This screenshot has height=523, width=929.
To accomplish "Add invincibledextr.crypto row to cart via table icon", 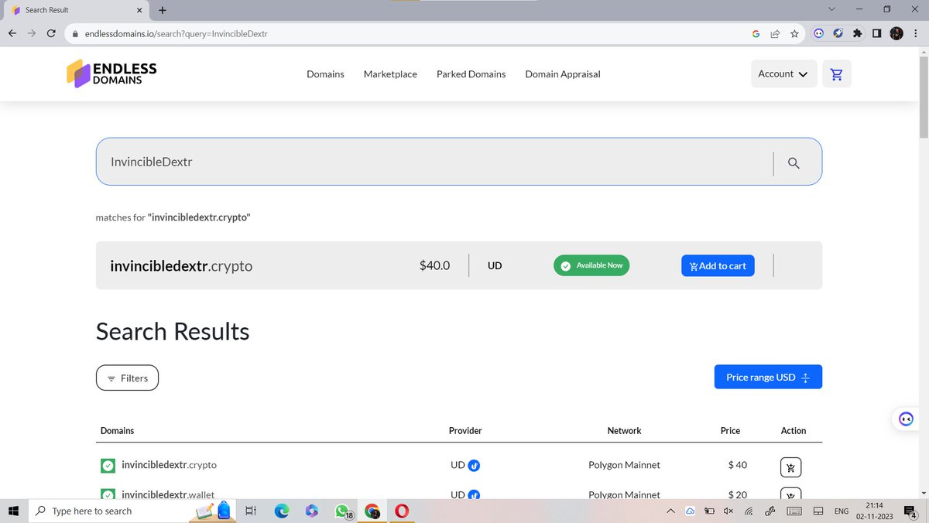I will pyautogui.click(x=790, y=467).
